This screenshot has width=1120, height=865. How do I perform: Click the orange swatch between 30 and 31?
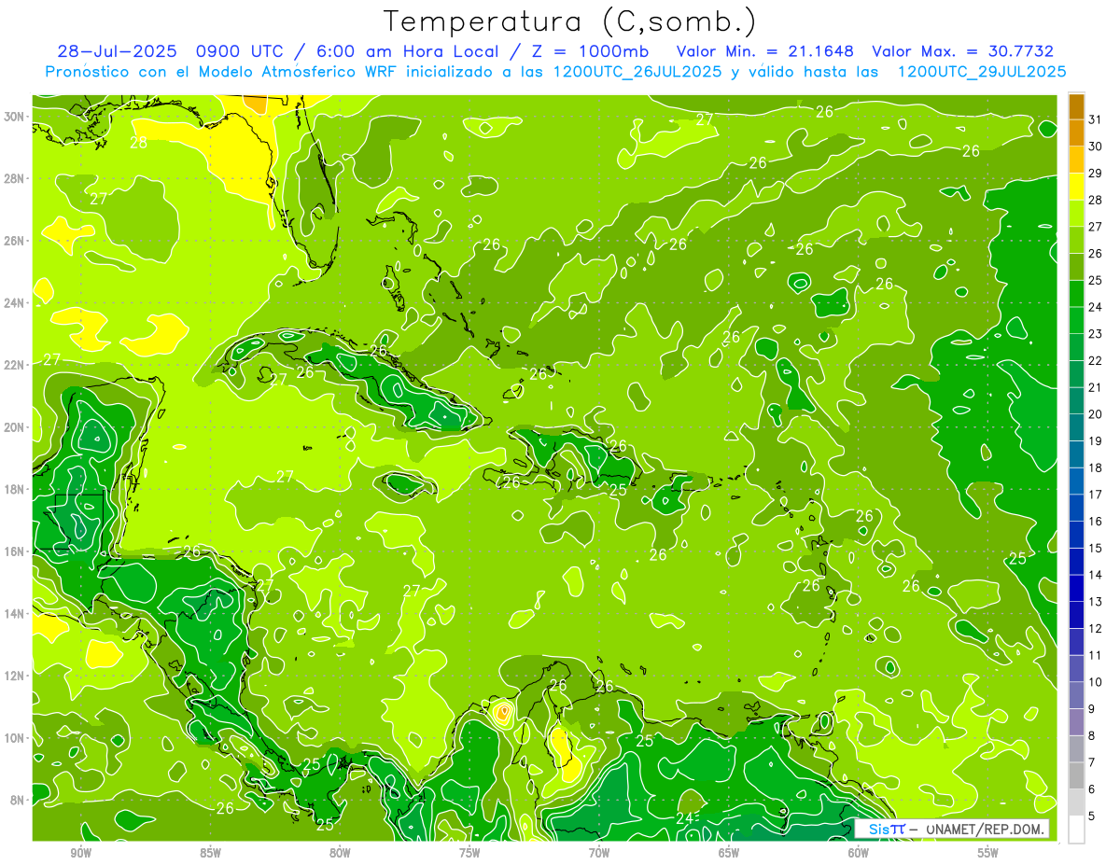(x=1076, y=133)
